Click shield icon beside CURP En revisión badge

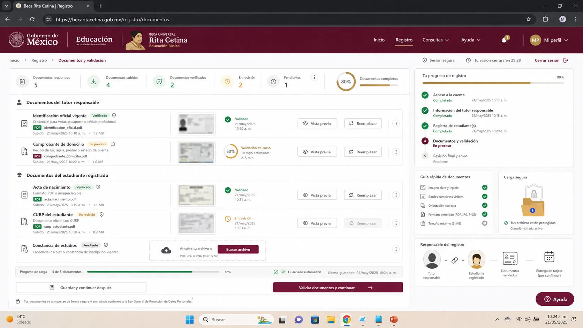(101, 215)
